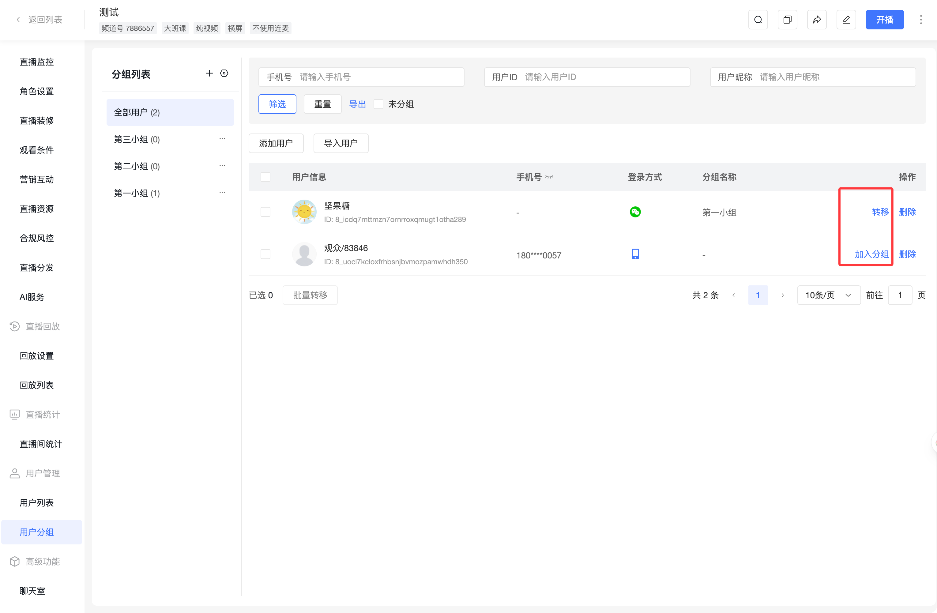937x613 pixels.
Task: Click the search icon in top bar
Action: [x=758, y=20]
